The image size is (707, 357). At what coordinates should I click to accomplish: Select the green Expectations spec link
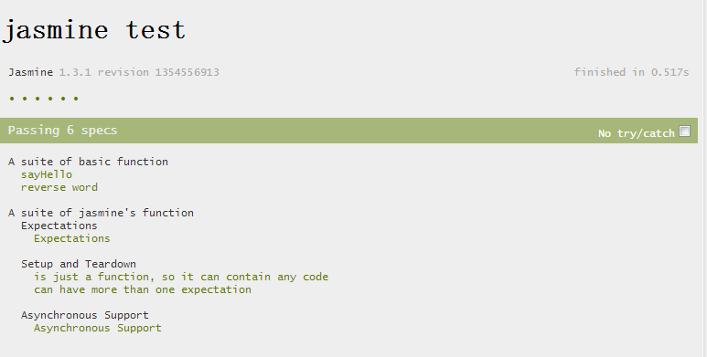(71, 238)
